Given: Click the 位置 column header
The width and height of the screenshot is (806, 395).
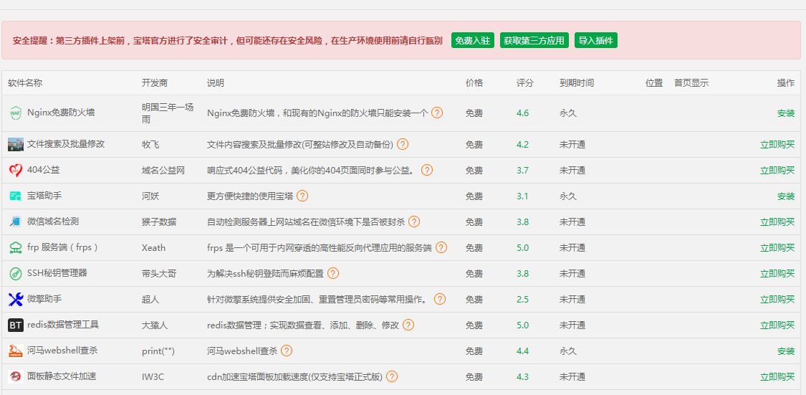Looking at the screenshot, I should [x=654, y=83].
